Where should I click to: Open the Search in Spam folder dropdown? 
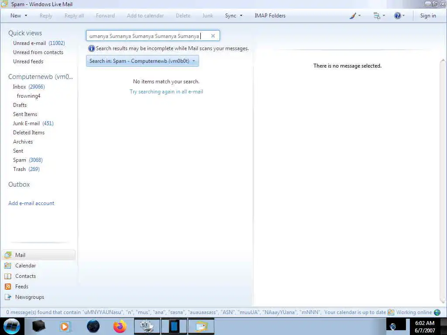142,61
